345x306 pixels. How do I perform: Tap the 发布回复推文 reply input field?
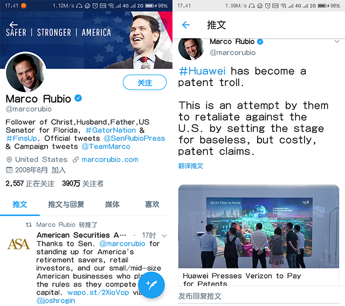tap(259, 296)
